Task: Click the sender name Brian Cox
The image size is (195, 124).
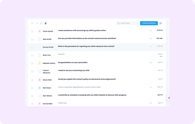Action: (47, 55)
